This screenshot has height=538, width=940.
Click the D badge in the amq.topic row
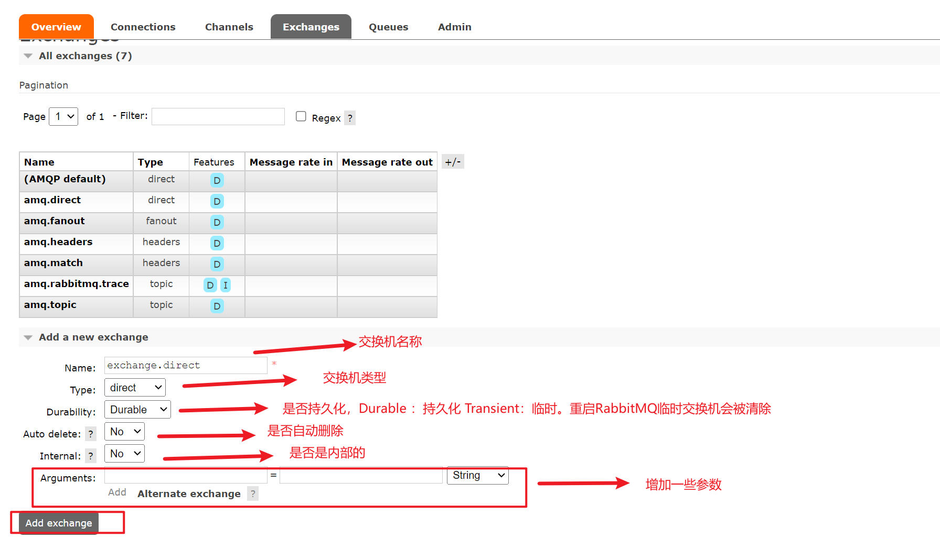[217, 306]
